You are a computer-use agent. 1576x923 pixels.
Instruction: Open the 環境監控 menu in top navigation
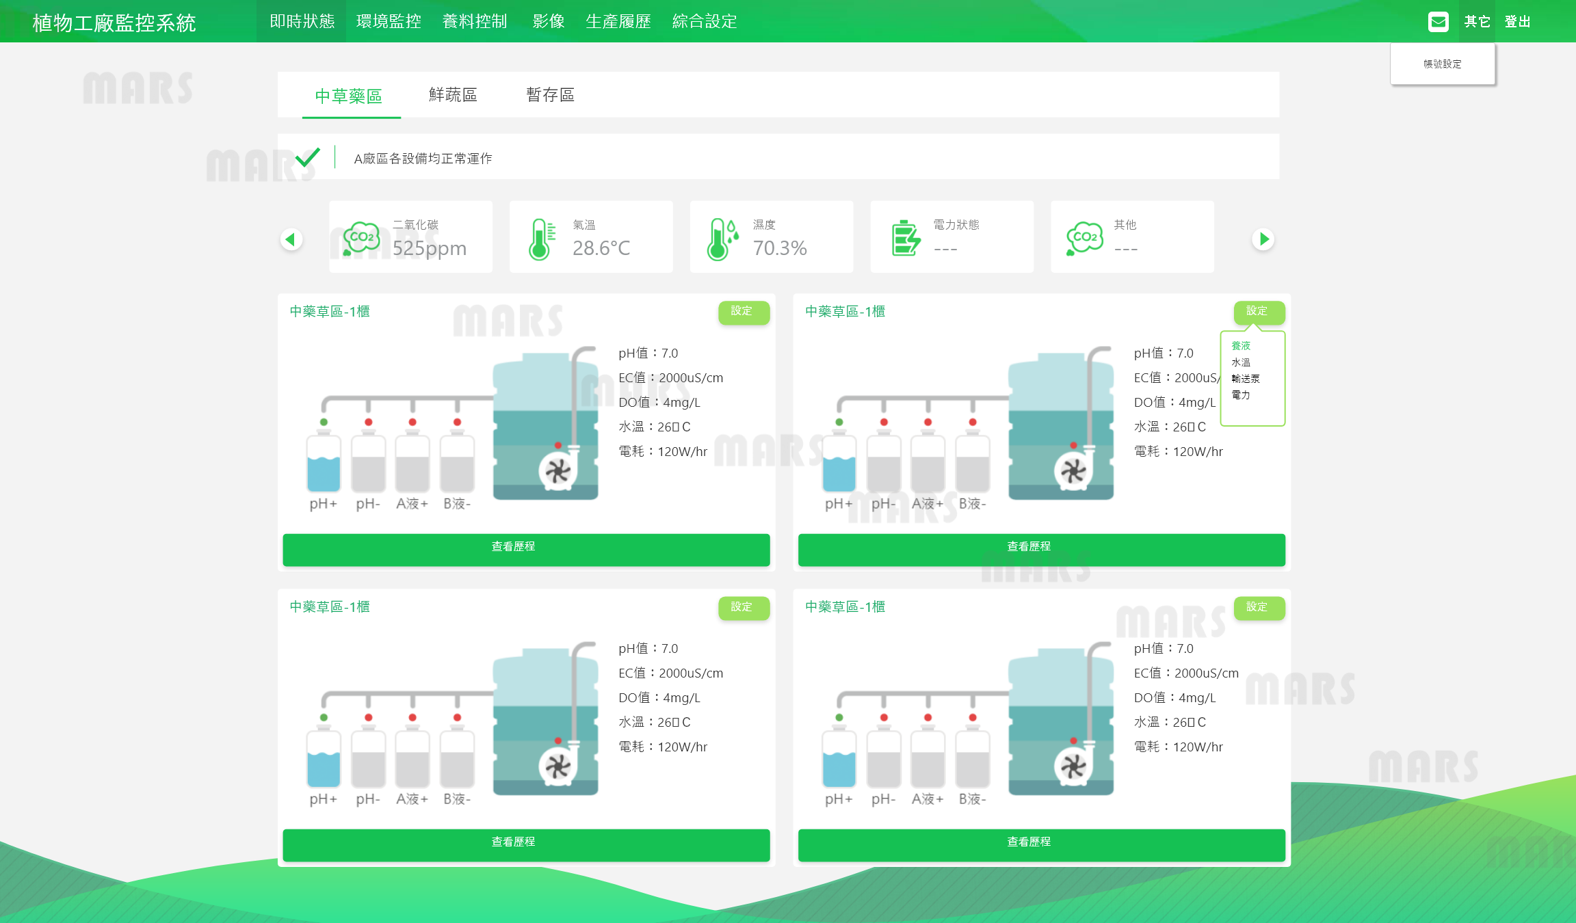389,22
